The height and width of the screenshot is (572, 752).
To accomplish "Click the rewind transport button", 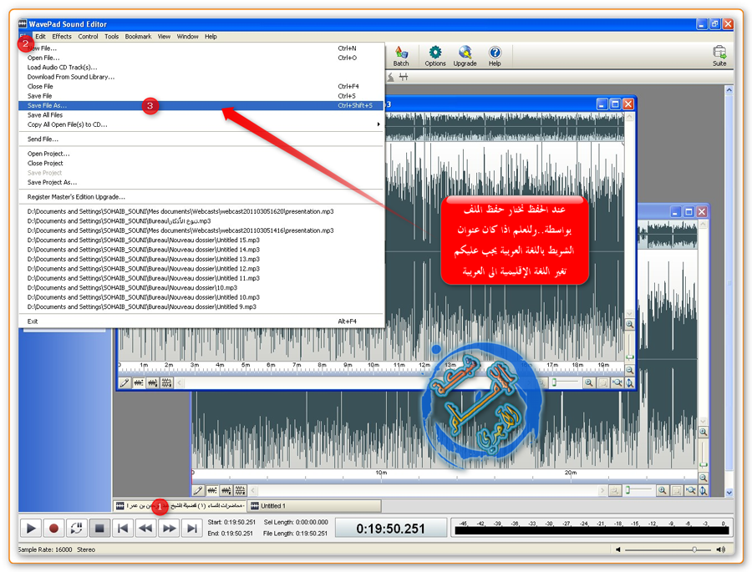I will tap(145, 528).
